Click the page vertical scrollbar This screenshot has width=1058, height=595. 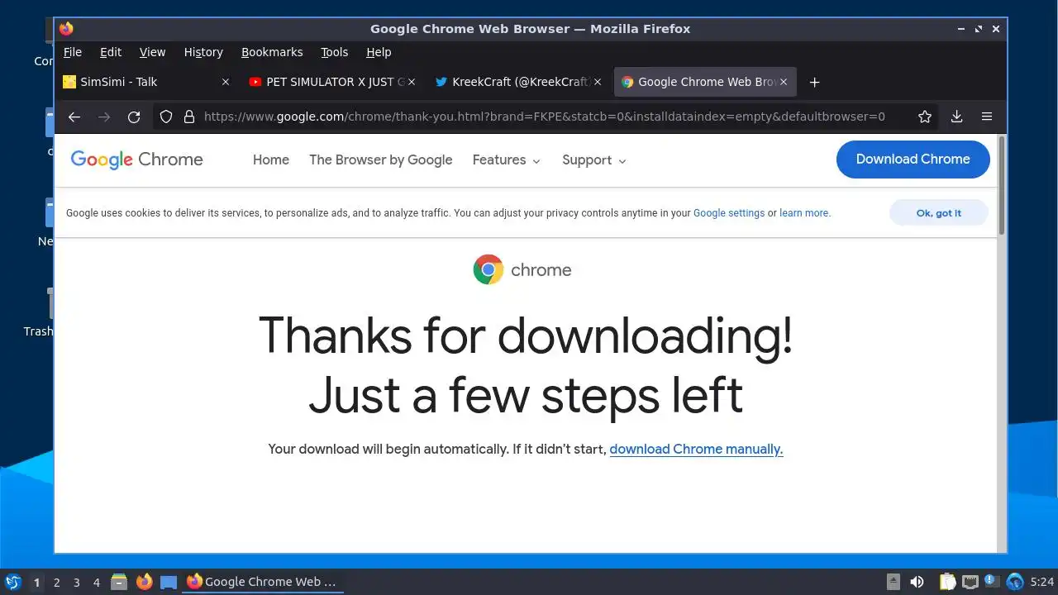point(1002,186)
